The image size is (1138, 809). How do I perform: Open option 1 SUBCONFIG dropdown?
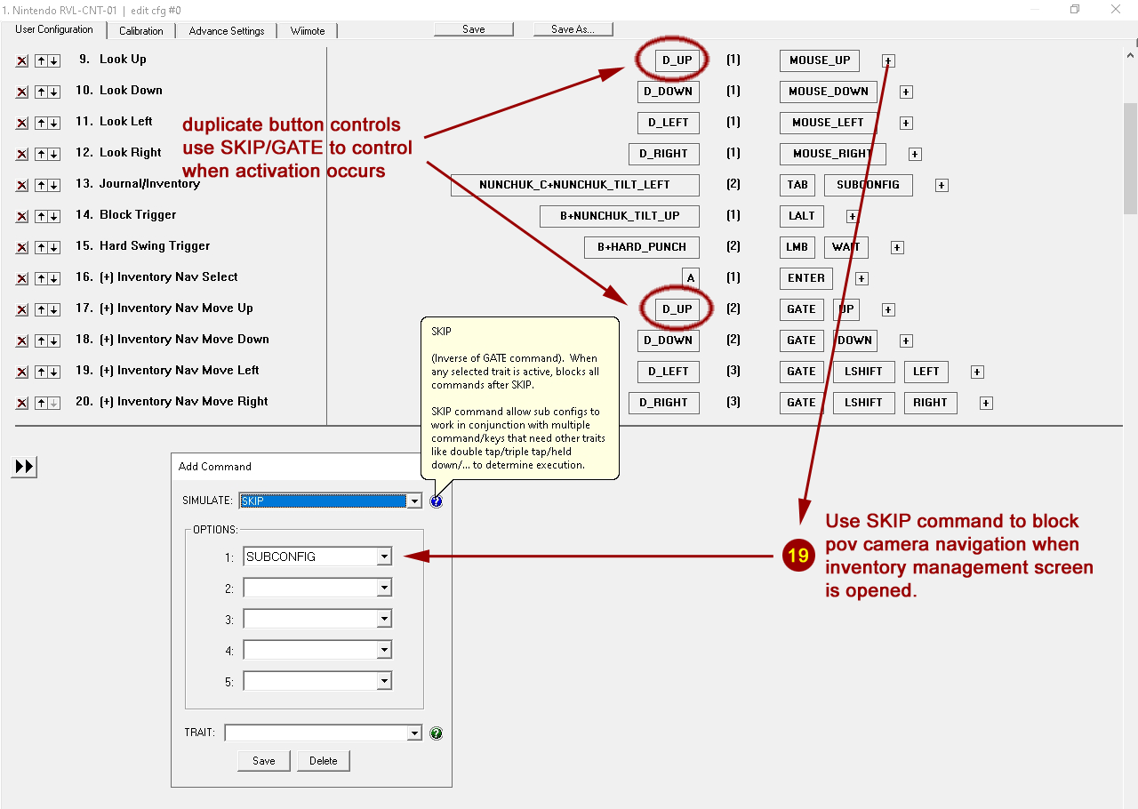(x=384, y=557)
